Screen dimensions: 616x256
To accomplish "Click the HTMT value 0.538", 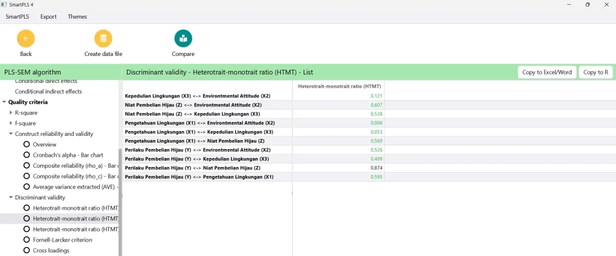I will (x=377, y=114).
